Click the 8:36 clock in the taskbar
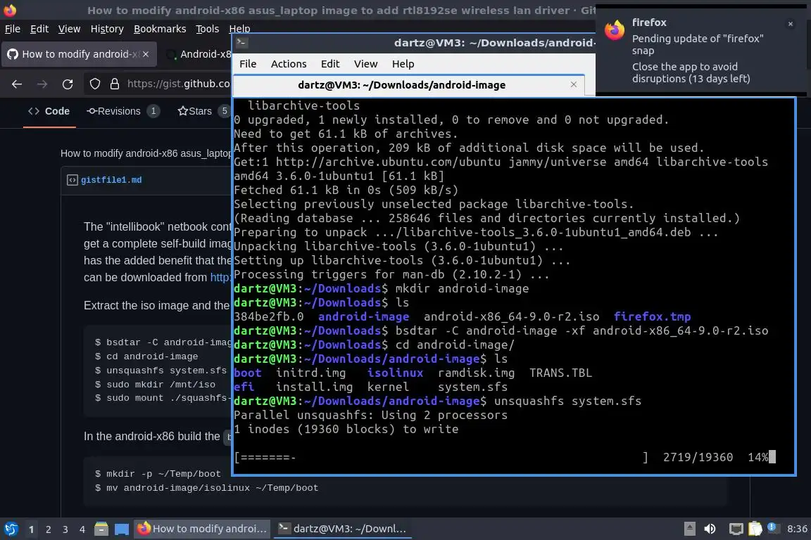The height and width of the screenshot is (540, 811). coord(797,529)
